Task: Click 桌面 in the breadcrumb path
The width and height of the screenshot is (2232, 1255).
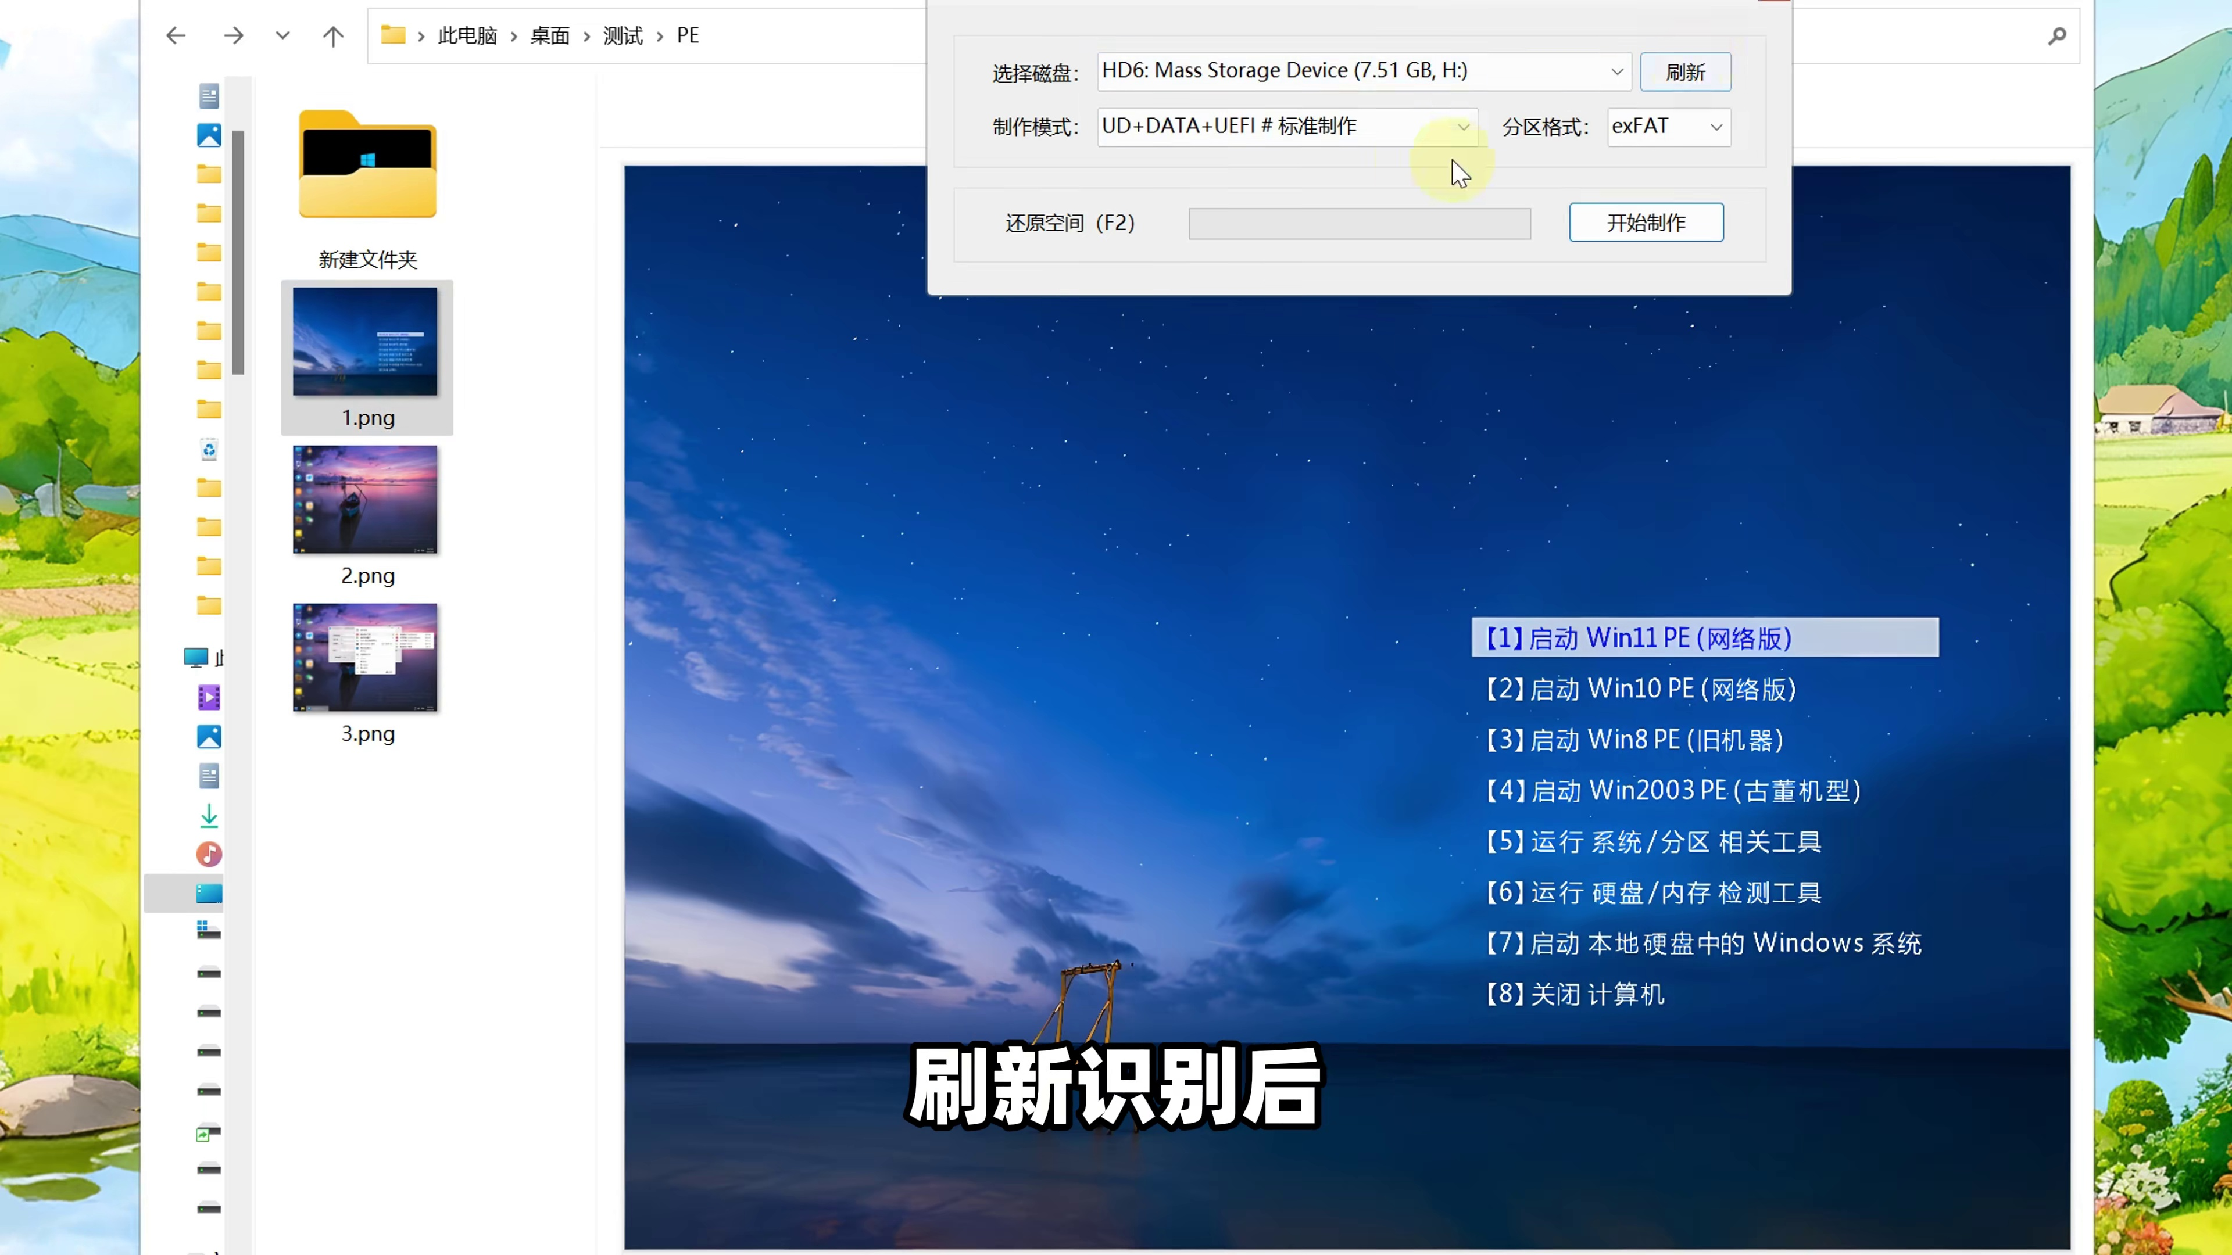Action: [549, 35]
